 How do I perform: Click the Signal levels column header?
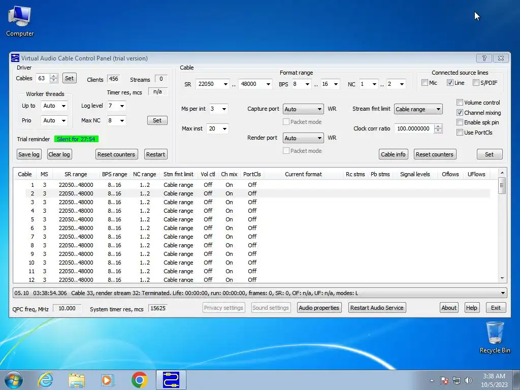(x=415, y=174)
